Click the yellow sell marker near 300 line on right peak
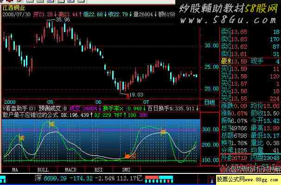The image size is (281, 185). [163, 132]
